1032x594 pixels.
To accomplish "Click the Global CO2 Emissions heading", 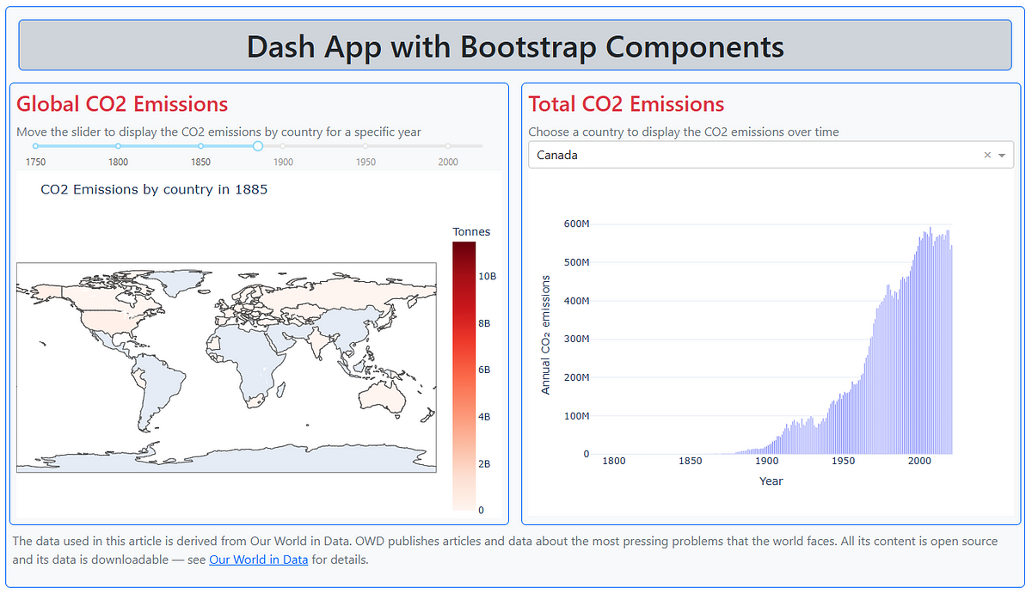I will coord(122,104).
